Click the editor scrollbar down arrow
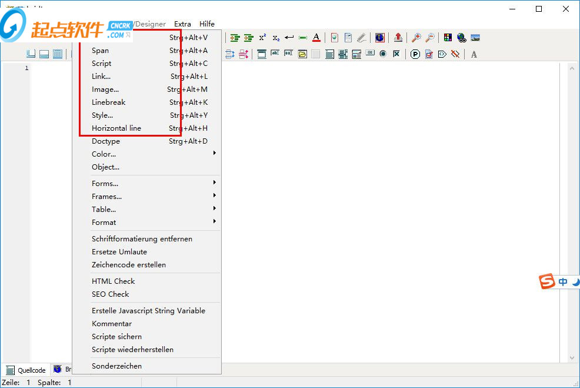The image size is (580, 388). (x=572, y=357)
